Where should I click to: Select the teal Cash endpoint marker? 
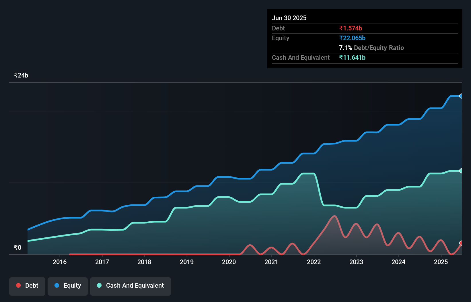pos(461,171)
